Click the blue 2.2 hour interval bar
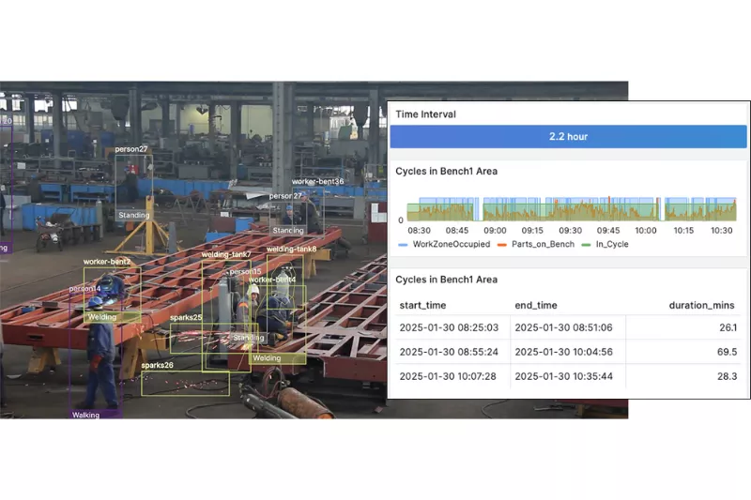751x500 pixels. pyautogui.click(x=568, y=137)
